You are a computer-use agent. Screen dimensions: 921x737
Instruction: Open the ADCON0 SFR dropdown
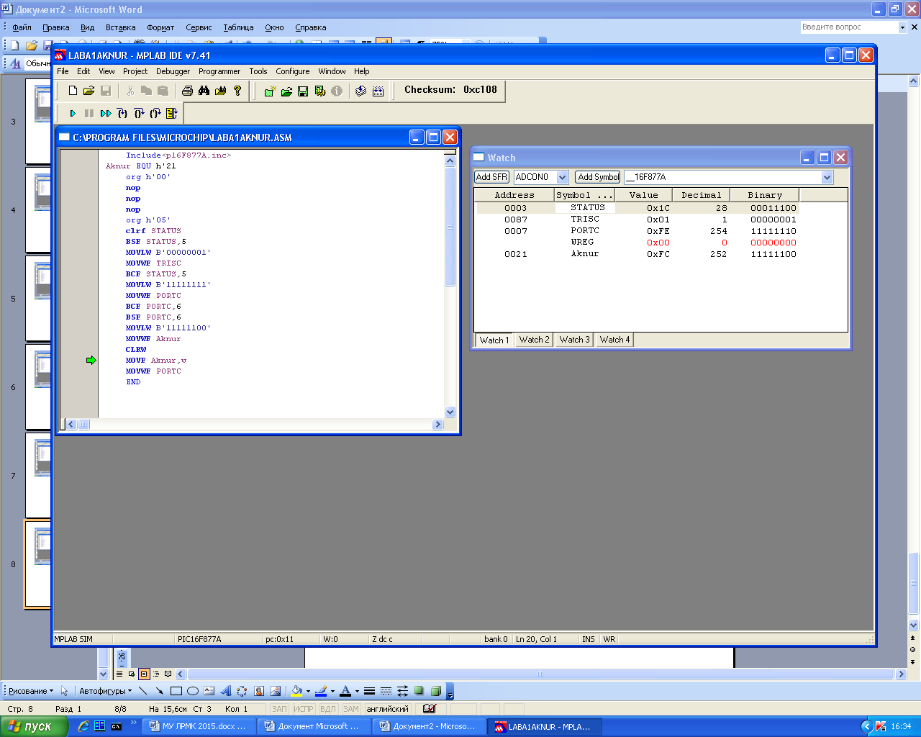pyautogui.click(x=562, y=177)
